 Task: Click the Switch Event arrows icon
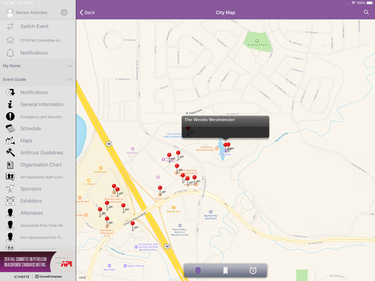coord(10,26)
